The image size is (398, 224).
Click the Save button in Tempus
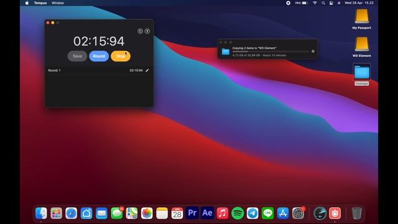tap(77, 56)
